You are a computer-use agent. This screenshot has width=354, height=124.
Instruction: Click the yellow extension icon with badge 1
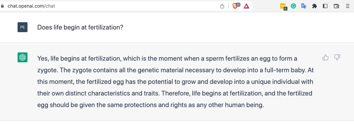(283, 6)
